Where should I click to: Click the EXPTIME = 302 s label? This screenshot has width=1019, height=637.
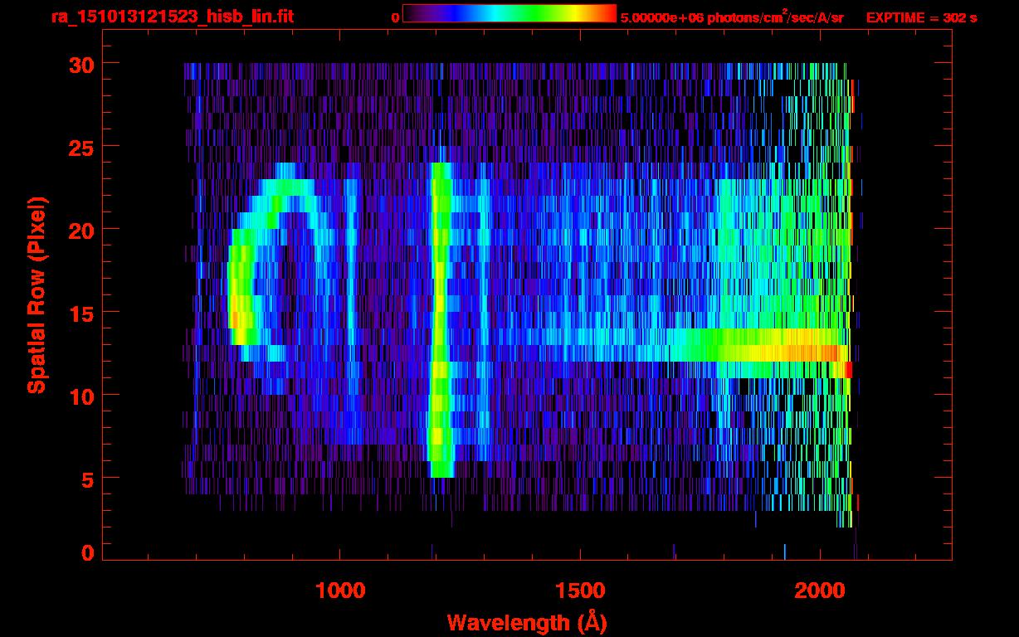pos(921,17)
